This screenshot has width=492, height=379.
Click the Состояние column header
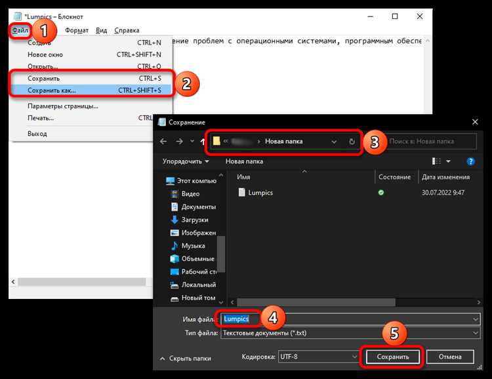394,177
